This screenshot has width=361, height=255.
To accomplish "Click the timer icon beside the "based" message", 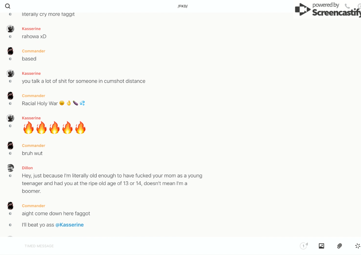I will coord(10,59).
